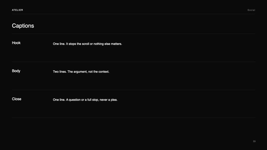Click the divider between Body and Close rows
This screenshot has width=267, height=150.
point(133,90)
